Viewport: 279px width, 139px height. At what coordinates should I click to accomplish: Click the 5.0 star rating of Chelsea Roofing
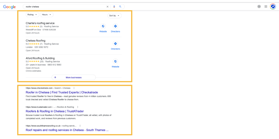coord(32,44)
